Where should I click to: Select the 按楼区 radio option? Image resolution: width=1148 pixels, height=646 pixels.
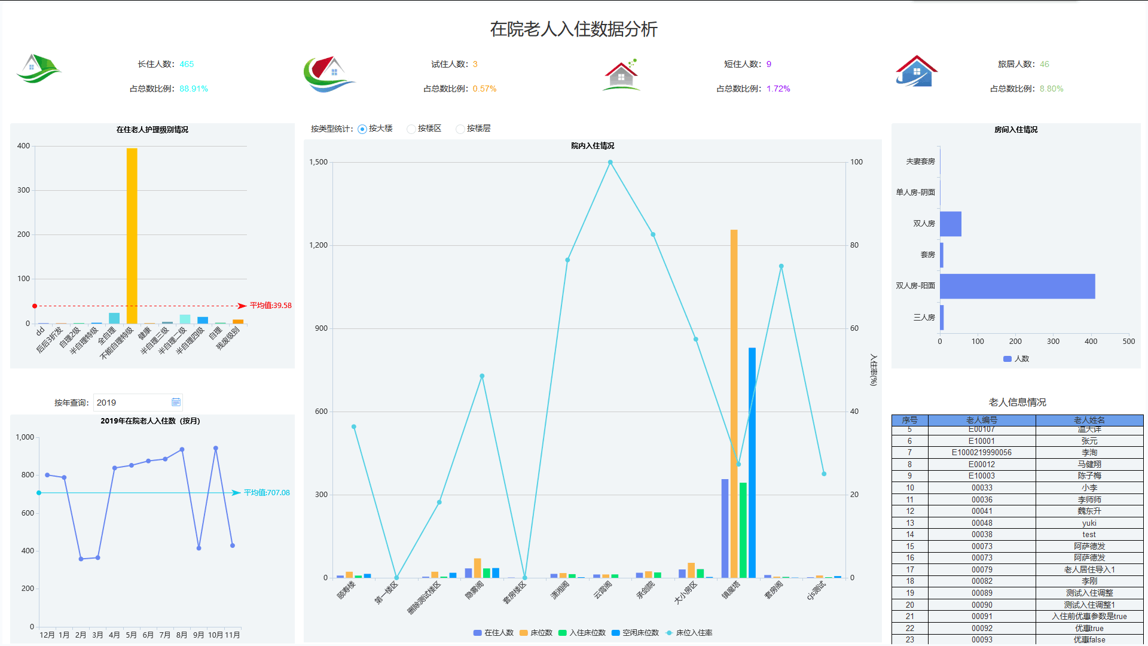pos(411,129)
